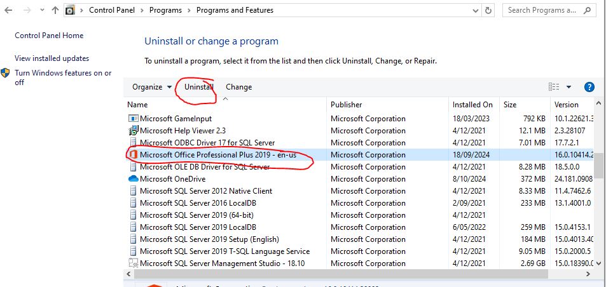Select Microsoft SQL Server 2019 (64-bit) name
The height and width of the screenshot is (287, 606).
coord(196,215)
